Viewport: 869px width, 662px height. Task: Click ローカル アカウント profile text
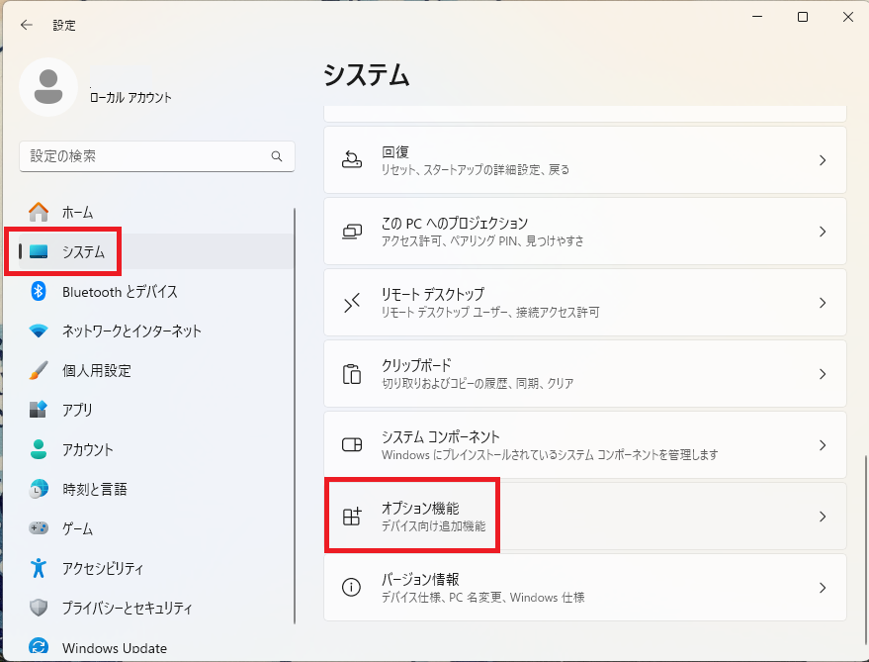(x=130, y=98)
